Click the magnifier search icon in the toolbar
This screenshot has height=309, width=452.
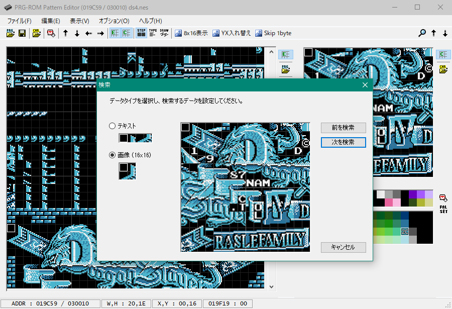click(422, 33)
